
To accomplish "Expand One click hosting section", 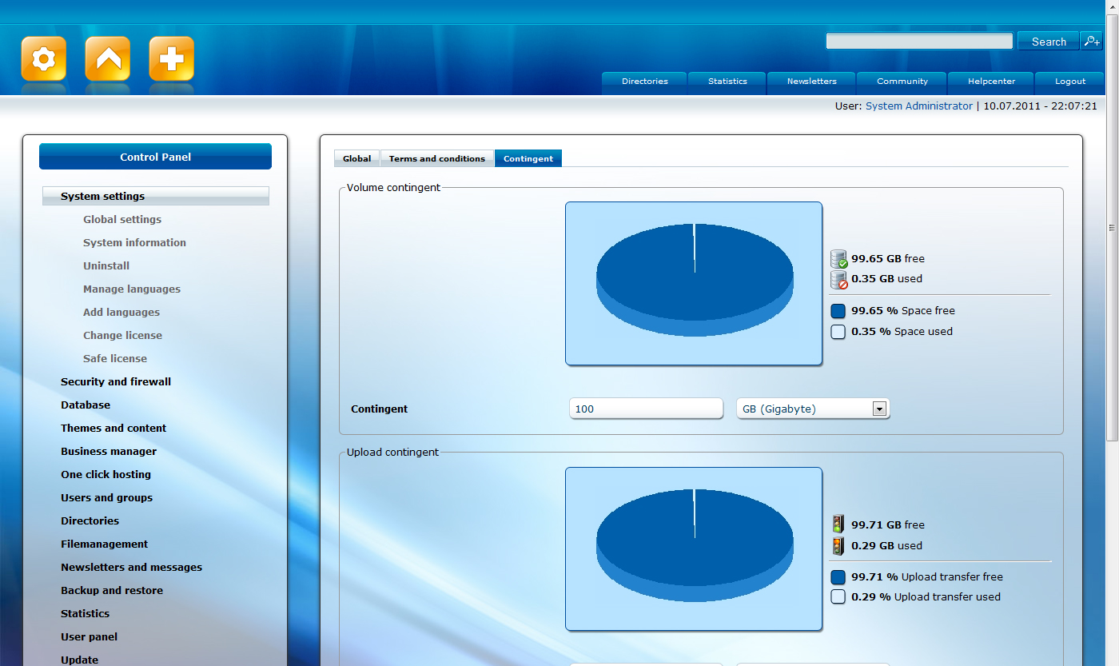I will point(106,474).
